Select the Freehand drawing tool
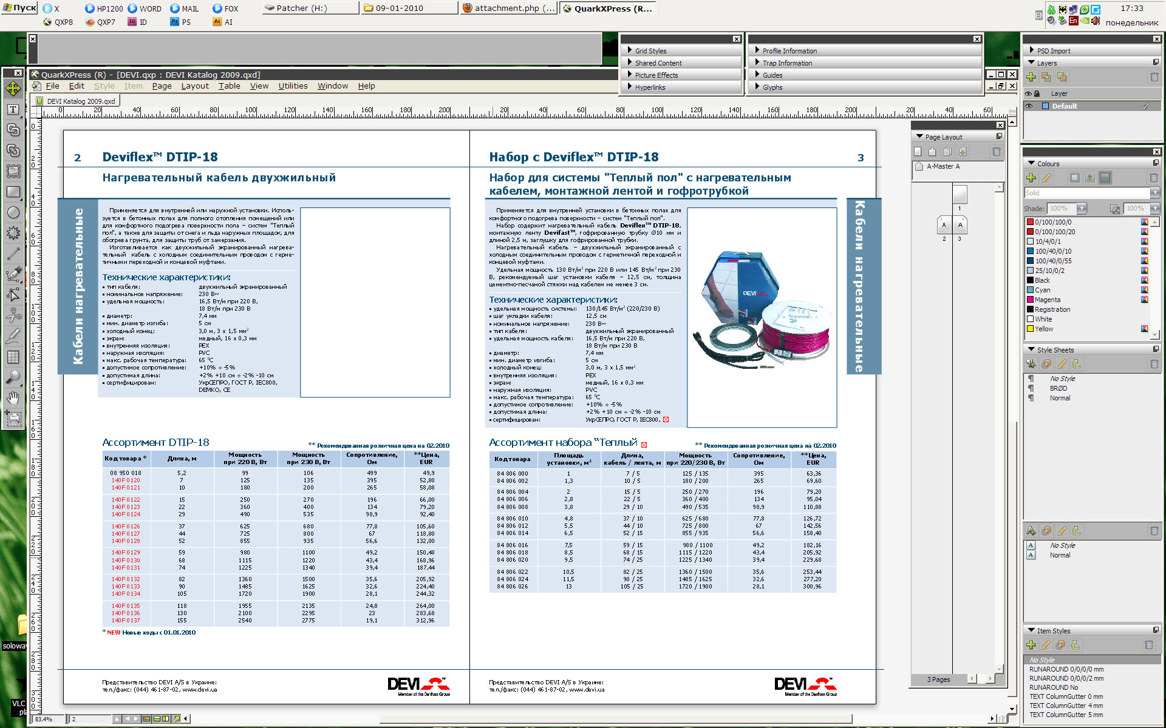1166x728 pixels. (x=13, y=336)
